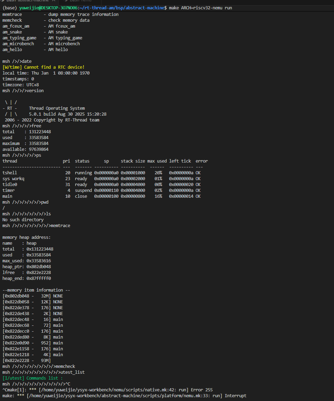Viewport: 334px width, 401px height.
Task: Click the '5.0.1 build Aug 30 2025' version line
Action: coord(68,114)
